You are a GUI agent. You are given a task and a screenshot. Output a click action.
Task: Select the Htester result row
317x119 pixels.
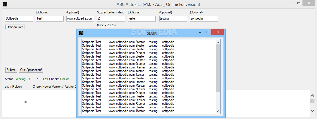tap(128, 67)
